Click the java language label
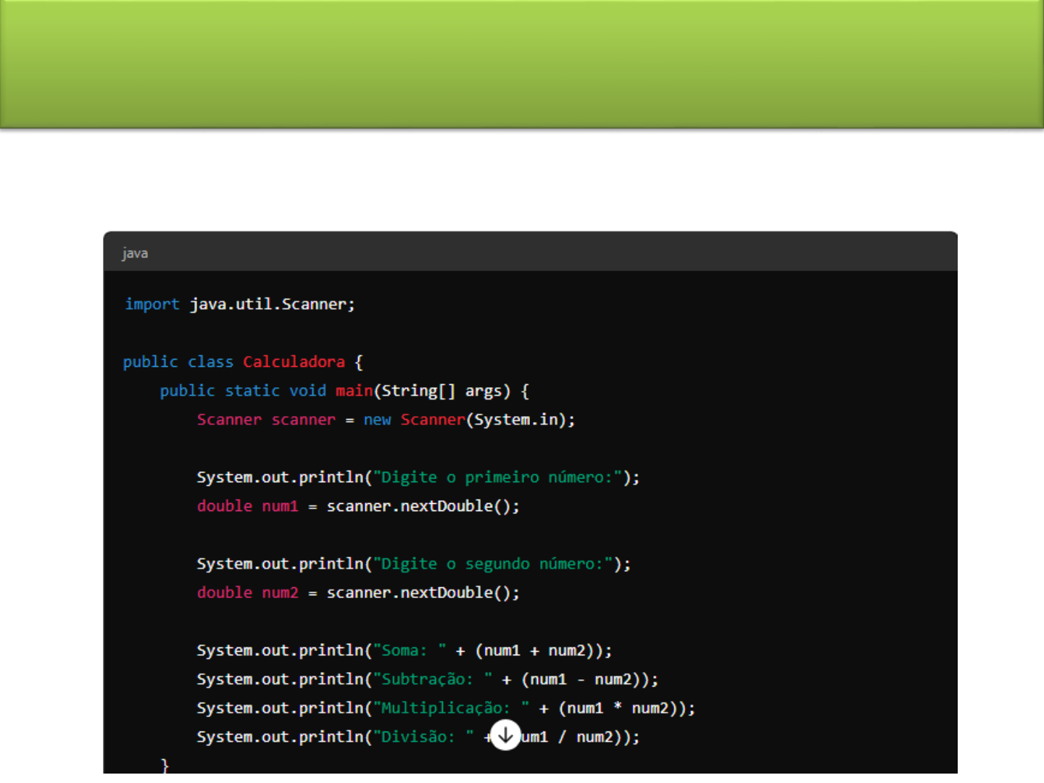This screenshot has height=783, width=1044. tap(135, 253)
